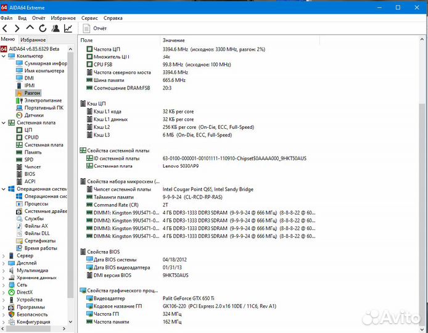Click the tree panel vertical scrollbar
This screenshot has height=333, width=428.
[x=70, y=175]
